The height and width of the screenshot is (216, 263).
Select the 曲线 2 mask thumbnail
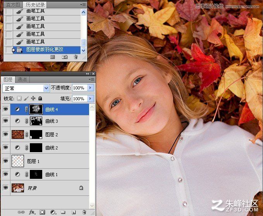tap(36, 147)
